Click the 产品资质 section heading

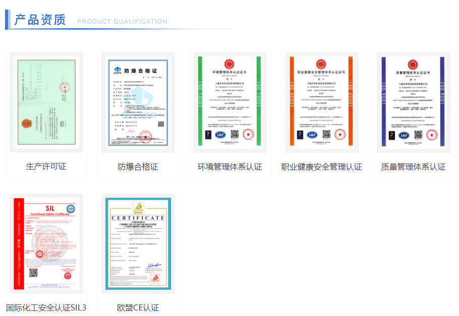[x=40, y=20]
